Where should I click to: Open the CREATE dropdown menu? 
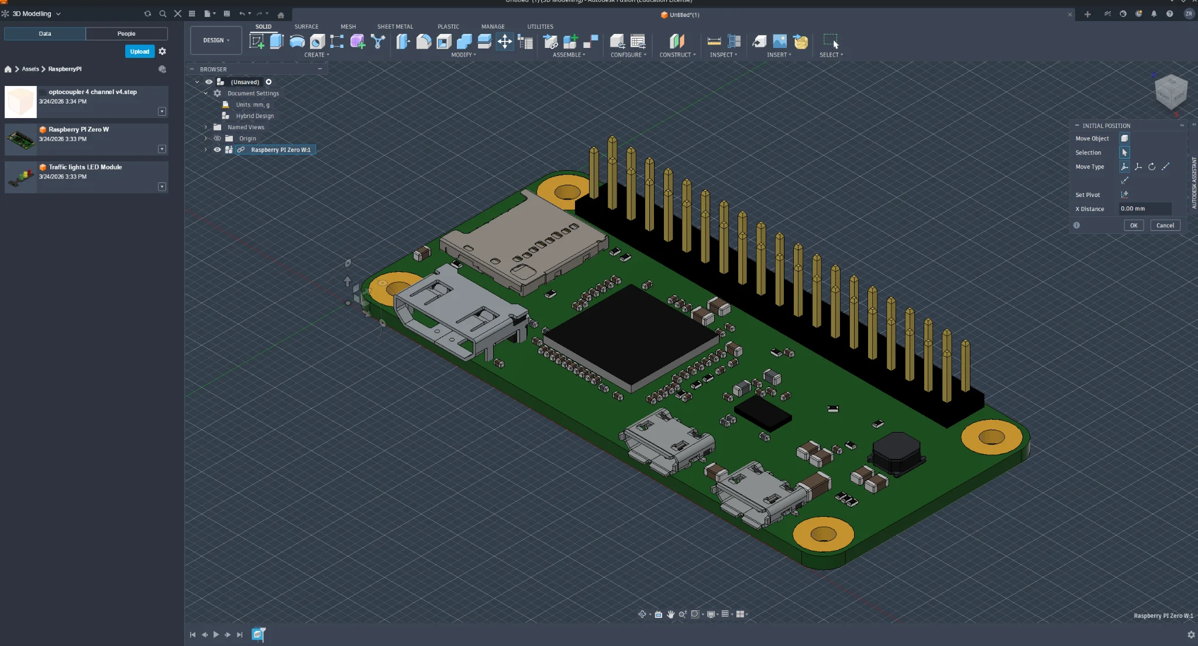pyautogui.click(x=316, y=55)
